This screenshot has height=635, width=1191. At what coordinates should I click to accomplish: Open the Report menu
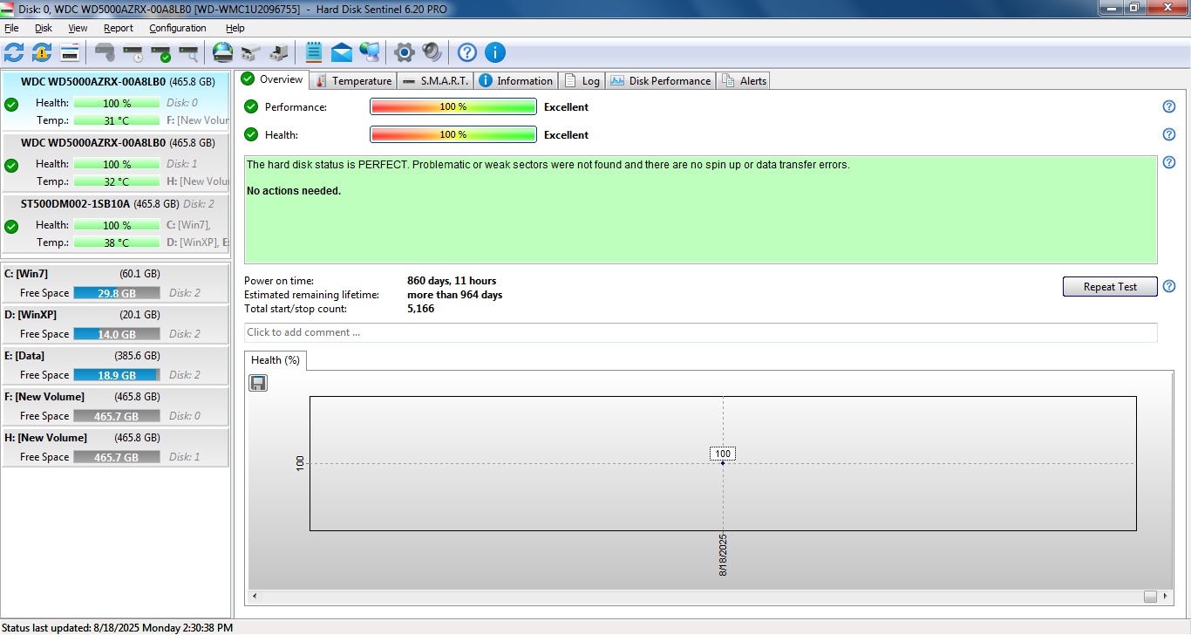pos(118,28)
